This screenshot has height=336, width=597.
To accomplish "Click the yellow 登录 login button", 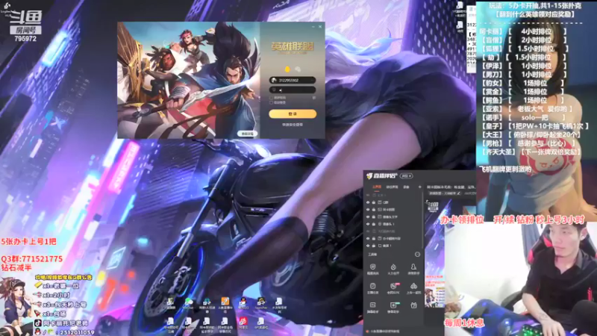I will [x=293, y=114].
